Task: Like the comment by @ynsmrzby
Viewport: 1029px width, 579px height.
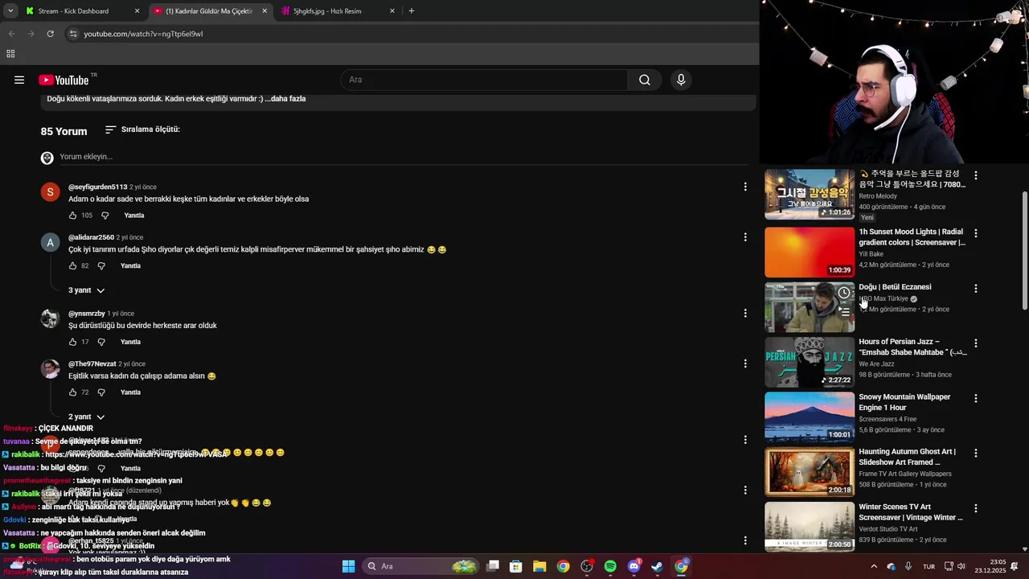Action: tap(73, 342)
